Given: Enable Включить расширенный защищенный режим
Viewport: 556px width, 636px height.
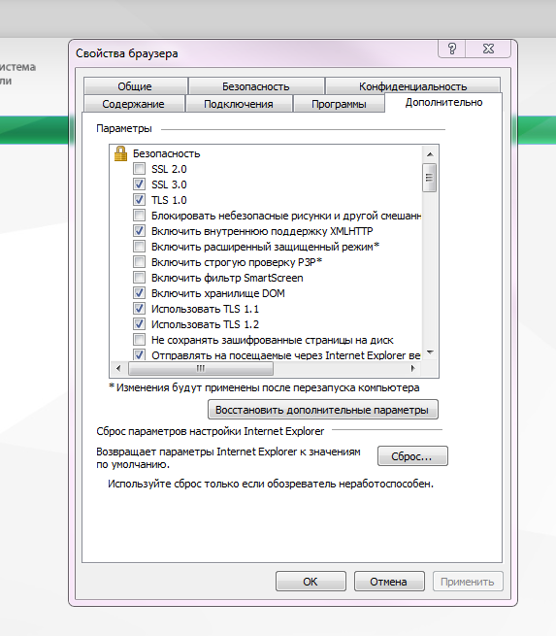Looking at the screenshot, I should (x=139, y=247).
